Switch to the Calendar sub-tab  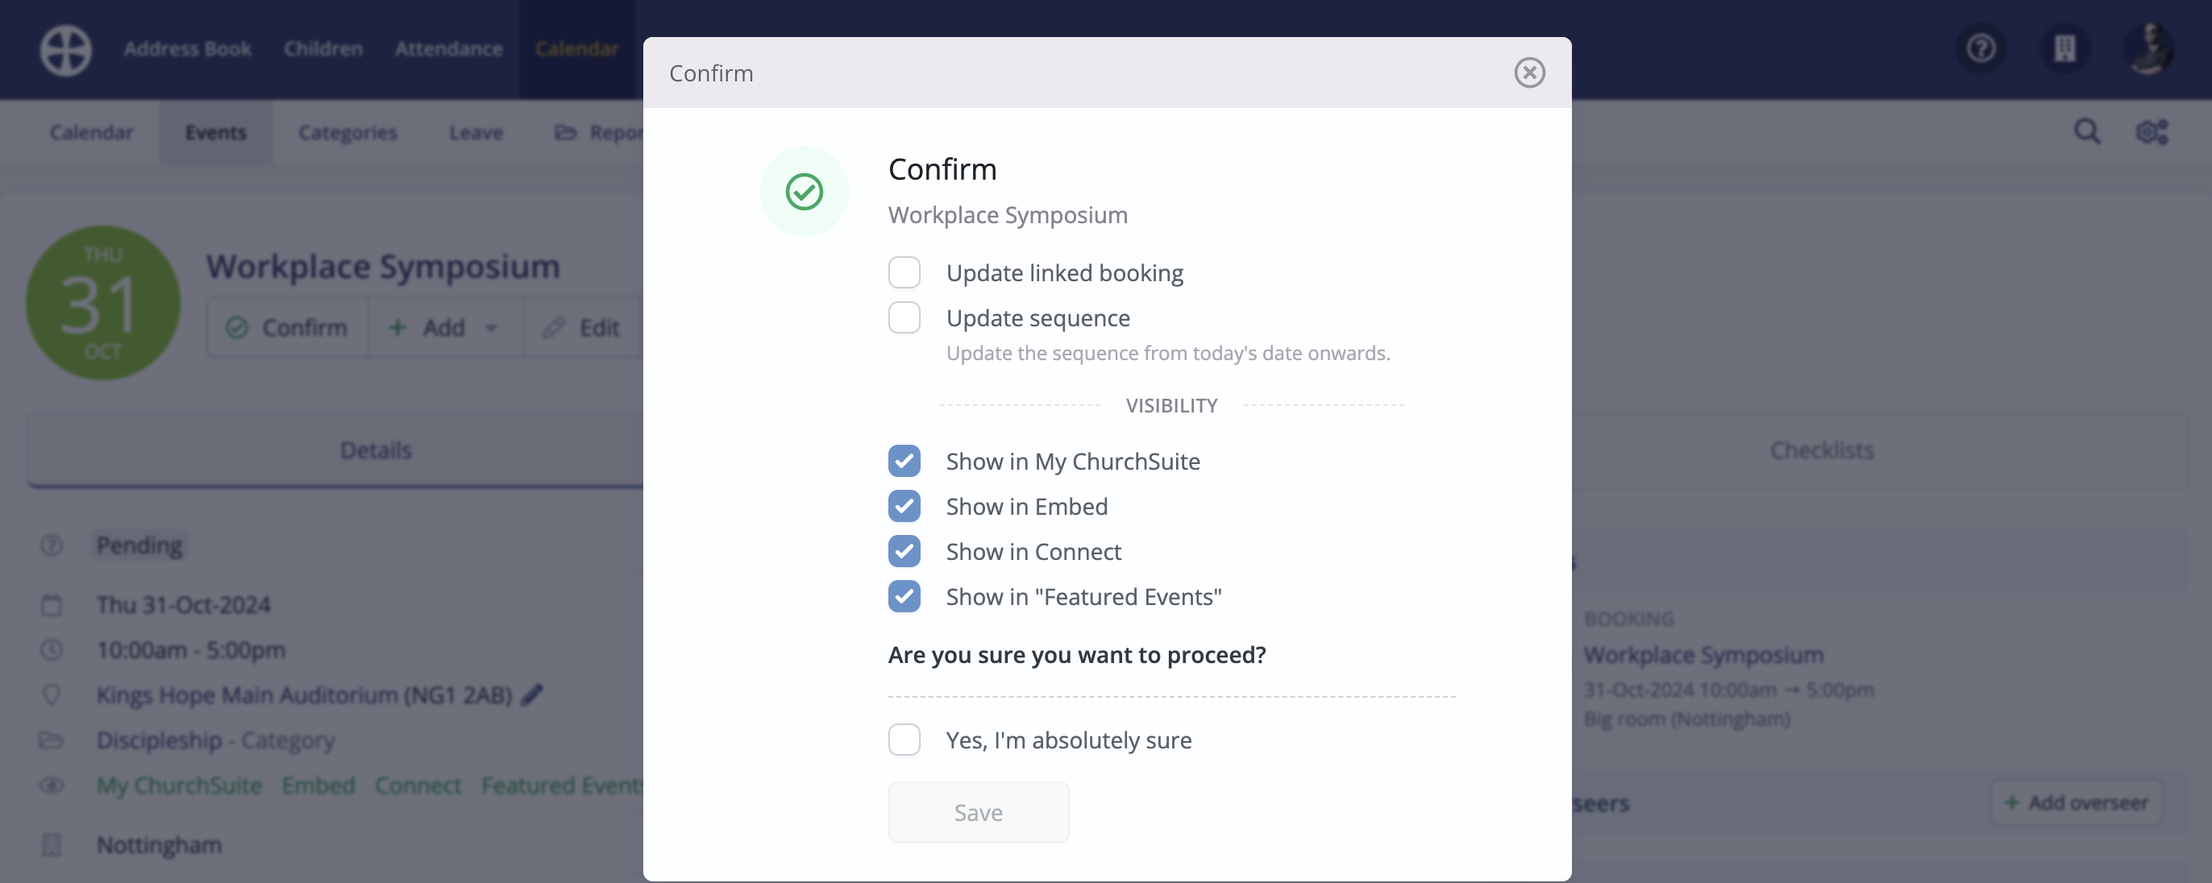tap(91, 132)
